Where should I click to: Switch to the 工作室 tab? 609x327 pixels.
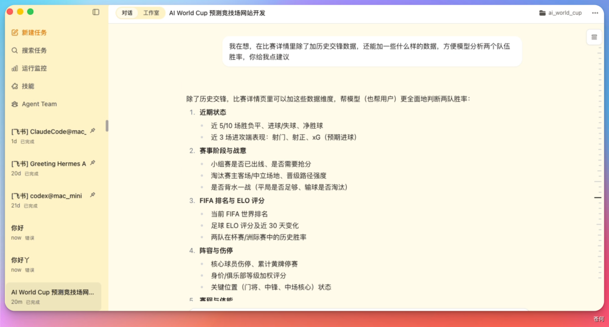(x=151, y=13)
